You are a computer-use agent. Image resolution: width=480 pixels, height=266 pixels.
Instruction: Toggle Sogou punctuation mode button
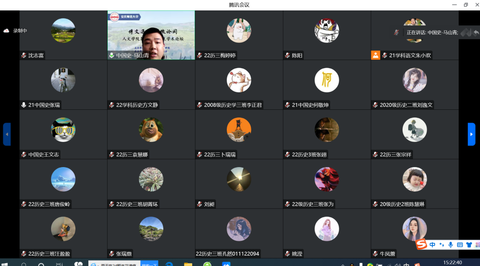tap(442, 245)
